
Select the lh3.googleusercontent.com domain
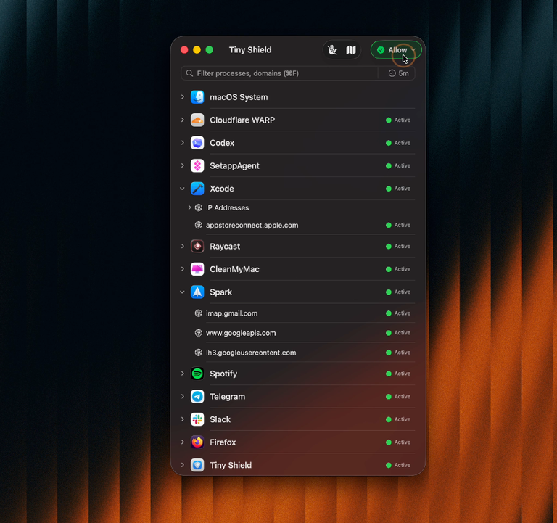click(x=251, y=353)
